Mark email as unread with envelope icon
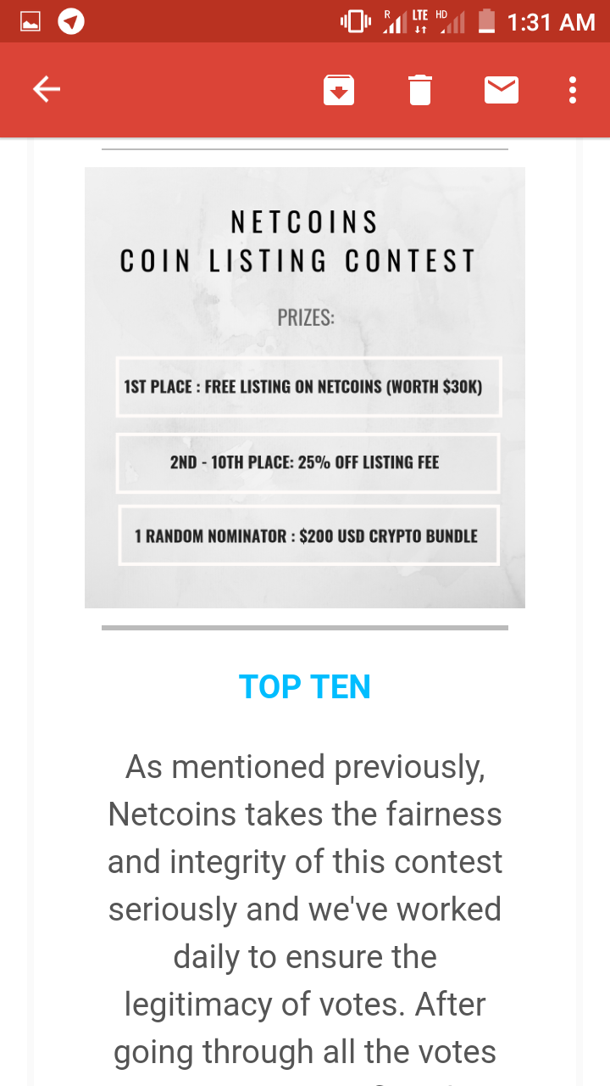 tap(502, 89)
